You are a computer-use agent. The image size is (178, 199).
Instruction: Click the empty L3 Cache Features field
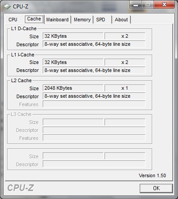pos(94,138)
